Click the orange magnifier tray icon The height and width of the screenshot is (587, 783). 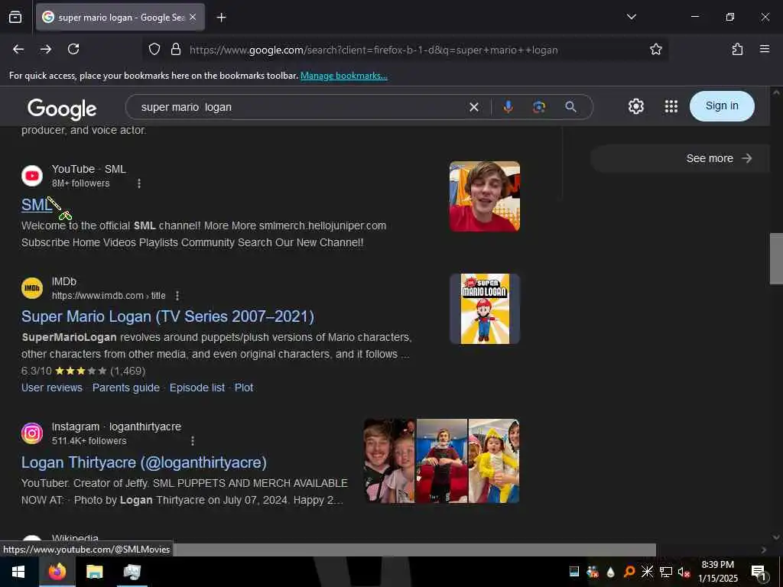(629, 572)
